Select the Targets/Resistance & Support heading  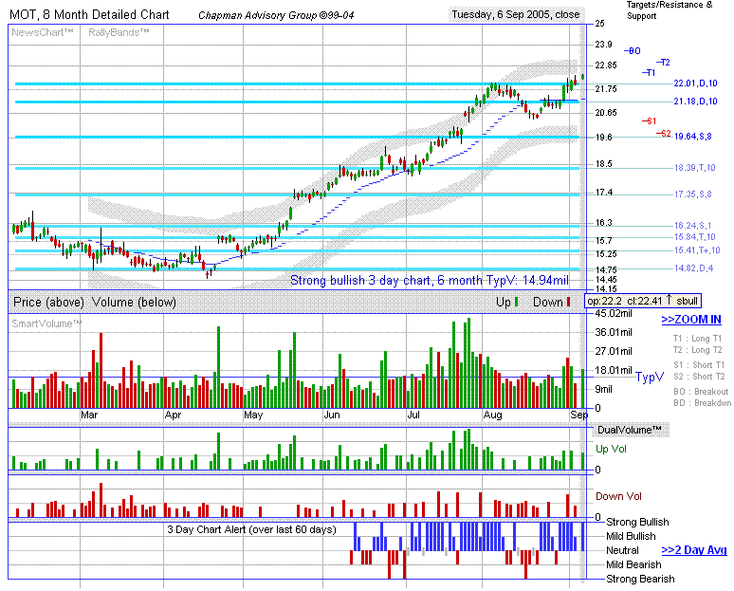pos(670,10)
